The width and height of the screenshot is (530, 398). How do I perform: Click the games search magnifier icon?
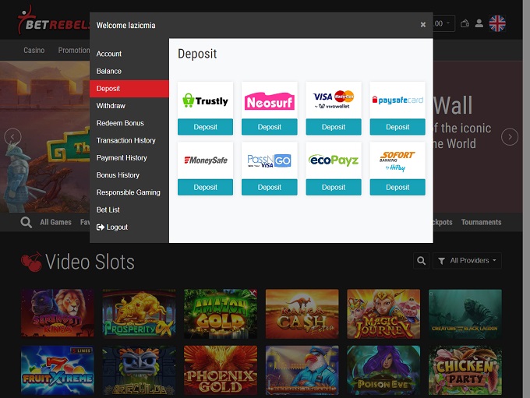click(26, 223)
